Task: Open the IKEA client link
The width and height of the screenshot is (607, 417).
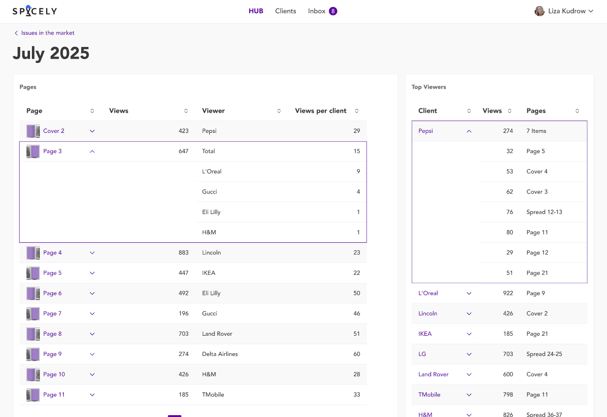Action: tap(425, 334)
